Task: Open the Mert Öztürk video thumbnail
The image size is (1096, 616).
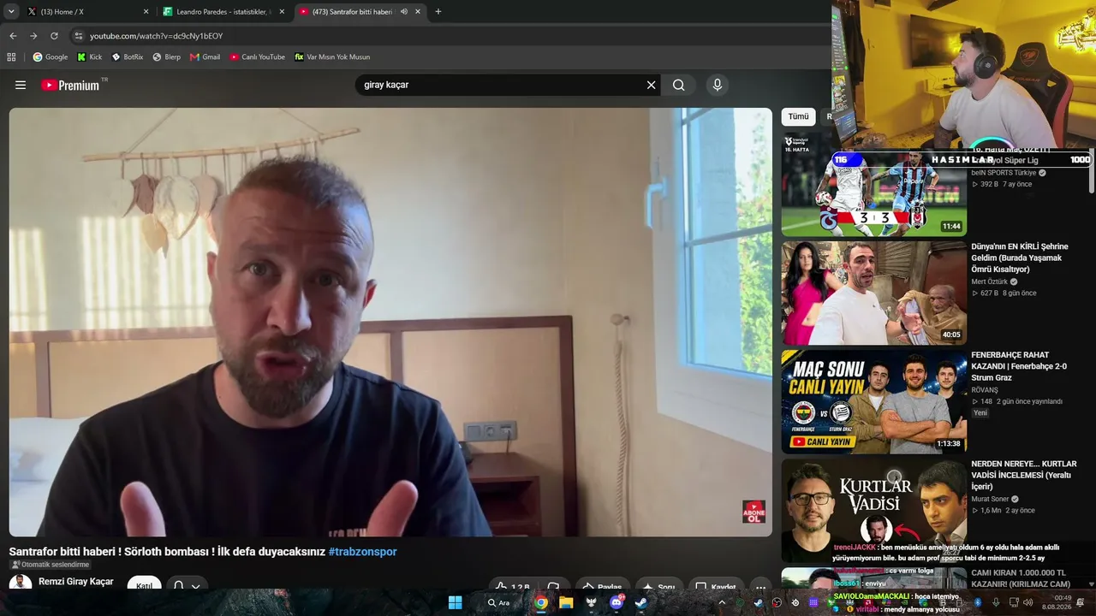Action: point(873,293)
